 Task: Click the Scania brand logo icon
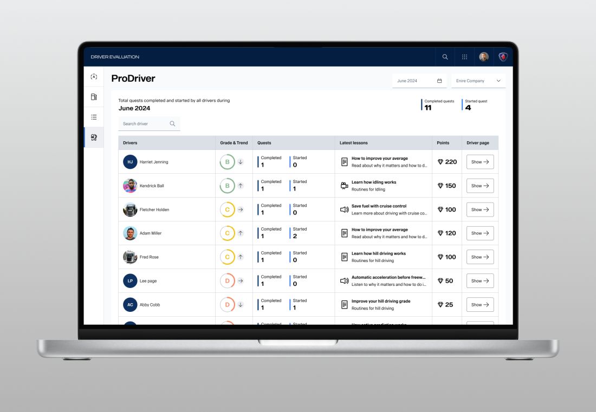click(503, 57)
